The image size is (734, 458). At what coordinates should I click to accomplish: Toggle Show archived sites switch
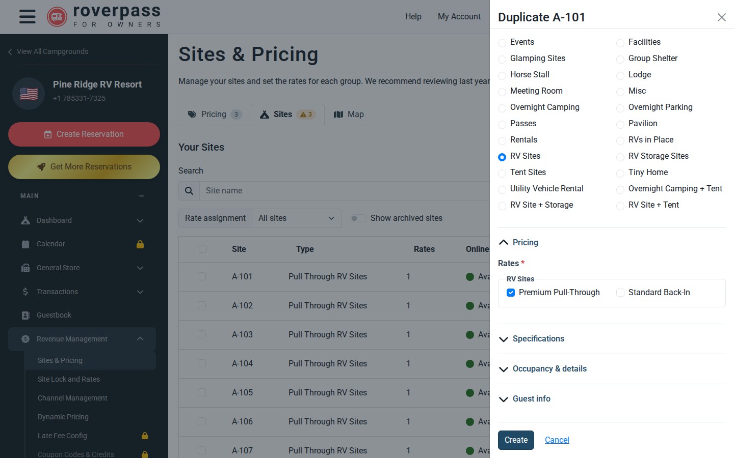click(x=358, y=218)
